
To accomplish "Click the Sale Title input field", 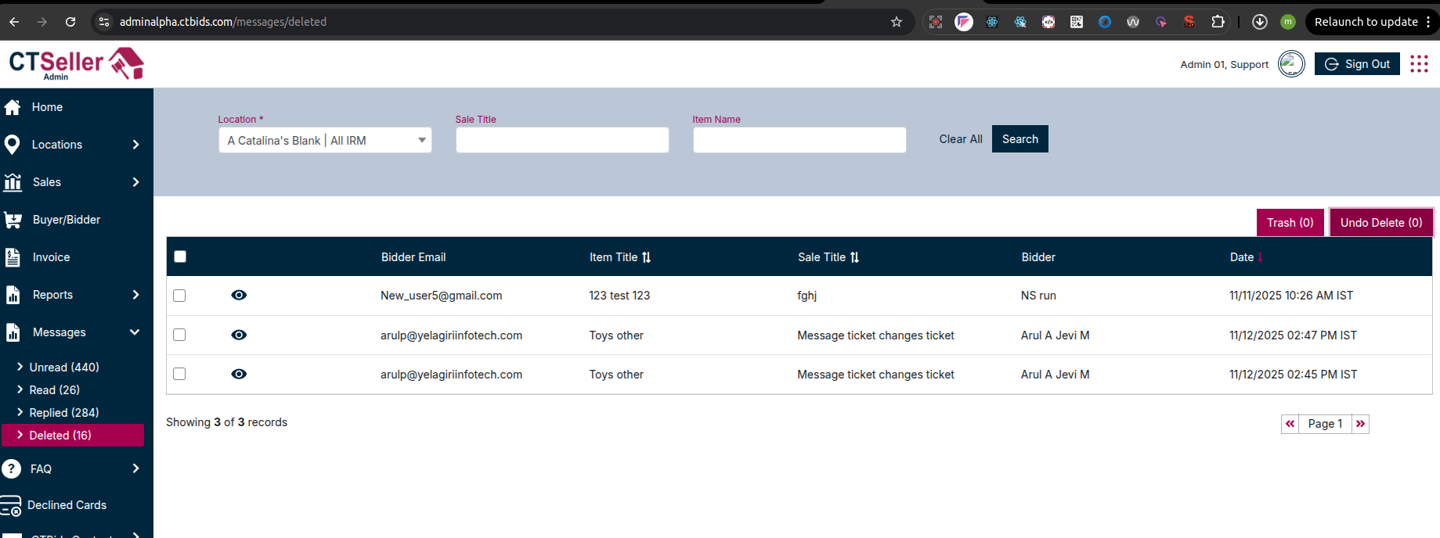I will point(562,140).
